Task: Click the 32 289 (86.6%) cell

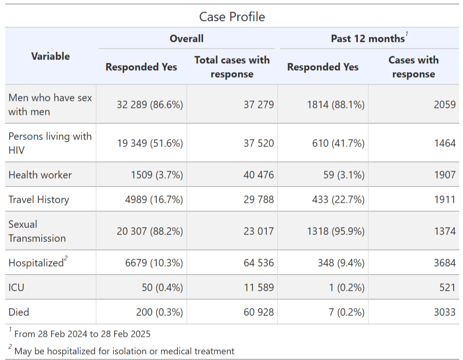Action: (150, 105)
